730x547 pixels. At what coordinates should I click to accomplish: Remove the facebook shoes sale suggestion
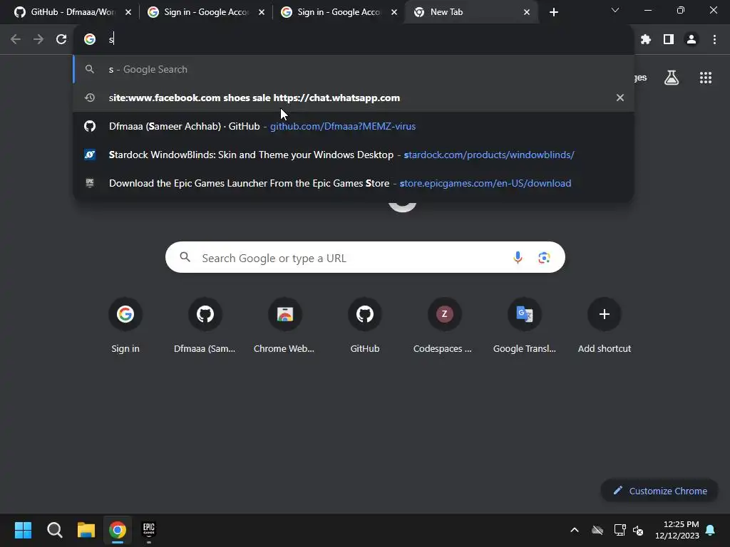click(x=620, y=98)
